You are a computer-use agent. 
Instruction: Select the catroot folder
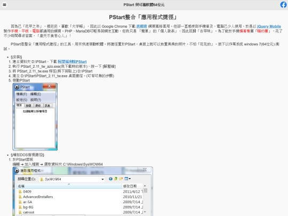point(29,212)
